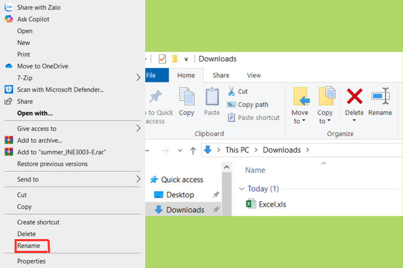Expand the Give access to submenu arrow
The height and width of the screenshot is (268, 403).
(138, 128)
